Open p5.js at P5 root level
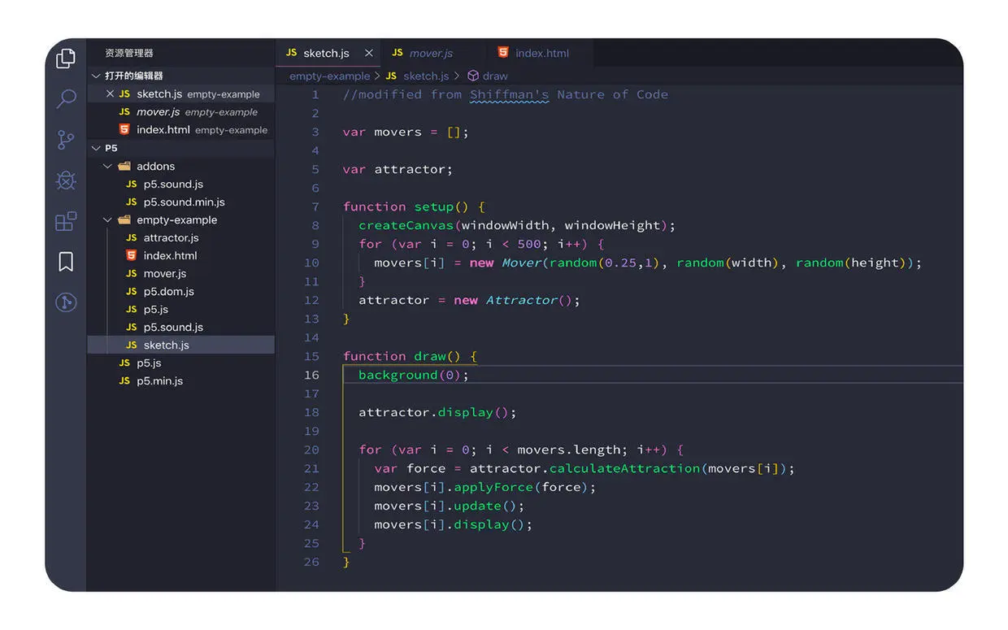Image resolution: width=1008 pixels, height=630 pixels. click(180, 363)
